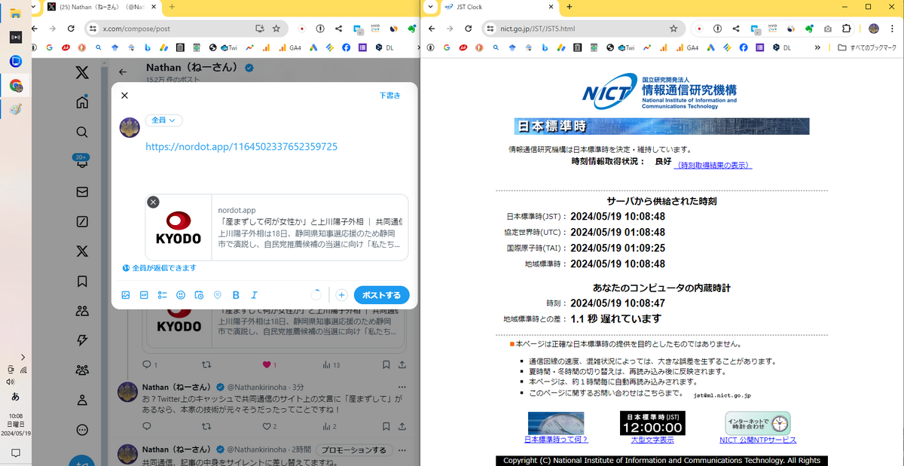
Task: Open GA4 bookmark in JST Clock window
Action: click(x=686, y=47)
